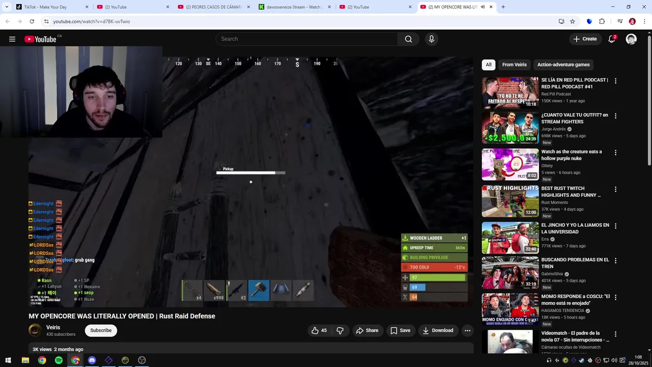Open Chrome three-dot menu
The width and height of the screenshot is (652, 367).
point(644,21)
